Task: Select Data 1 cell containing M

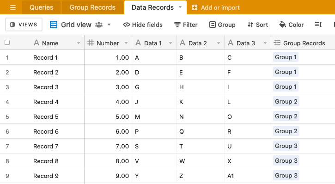Action: tap(154, 117)
